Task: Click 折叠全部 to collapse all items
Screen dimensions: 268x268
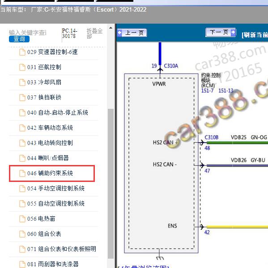Action: pyautogui.click(x=94, y=33)
